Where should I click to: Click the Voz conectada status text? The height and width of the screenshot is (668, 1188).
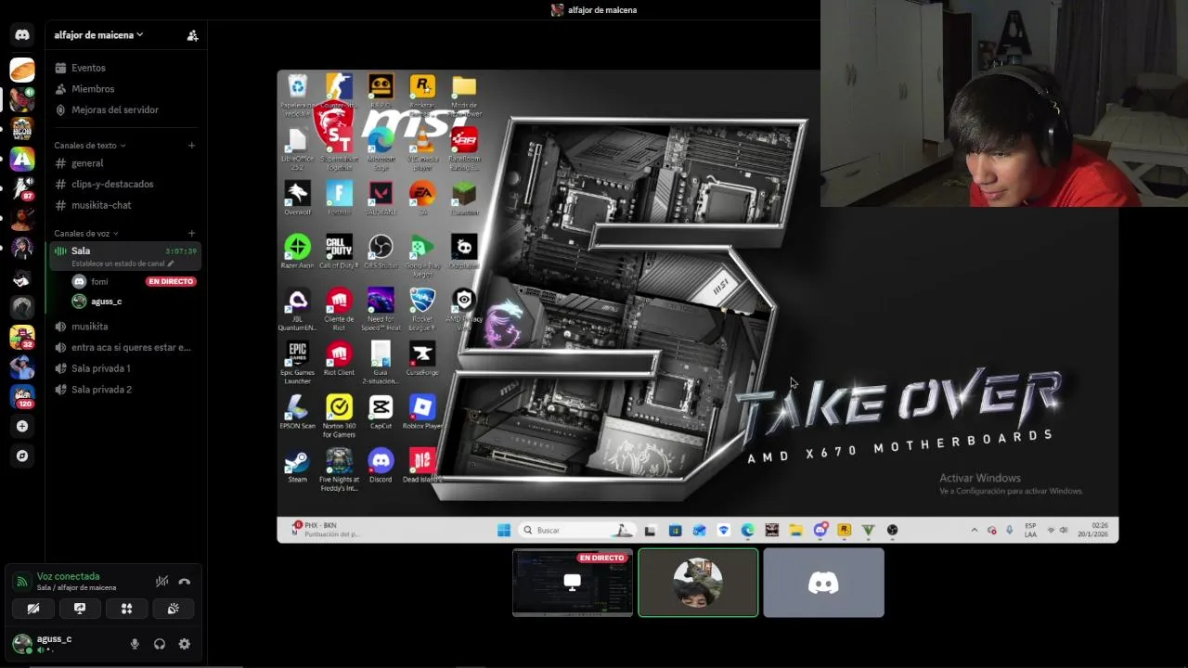[x=68, y=576]
